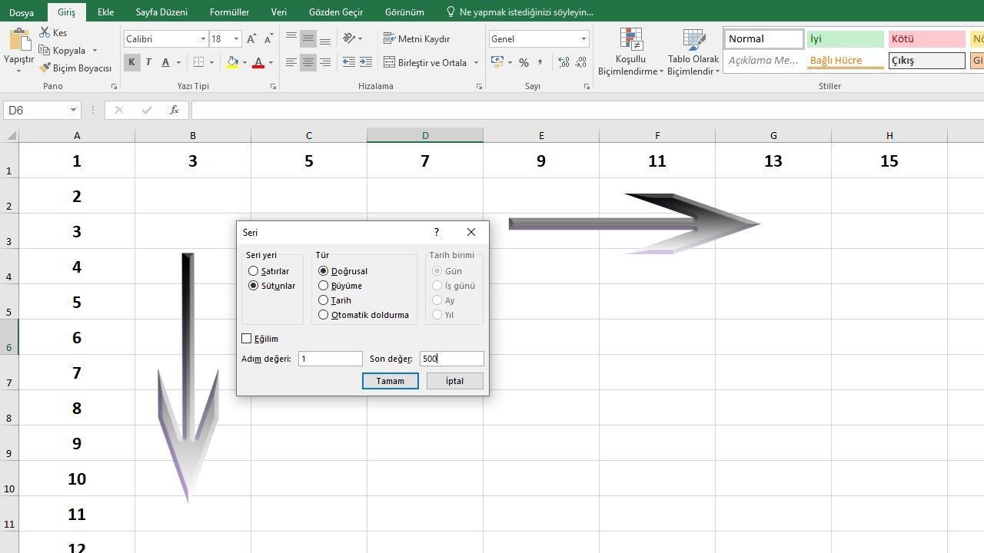The image size is (984, 553).
Task: Click Metni Kaydır wrap text
Action: pos(416,38)
